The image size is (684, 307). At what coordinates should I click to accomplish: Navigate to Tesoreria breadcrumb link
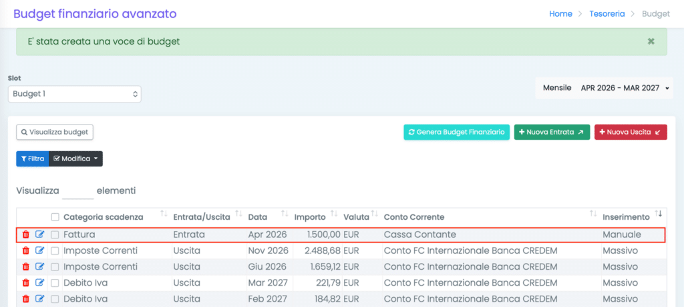[607, 13]
